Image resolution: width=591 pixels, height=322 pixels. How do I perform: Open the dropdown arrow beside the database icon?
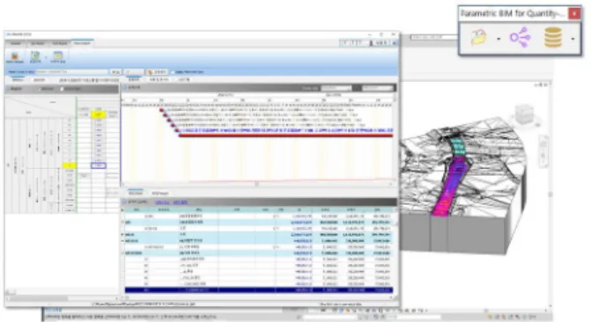pos(573,39)
